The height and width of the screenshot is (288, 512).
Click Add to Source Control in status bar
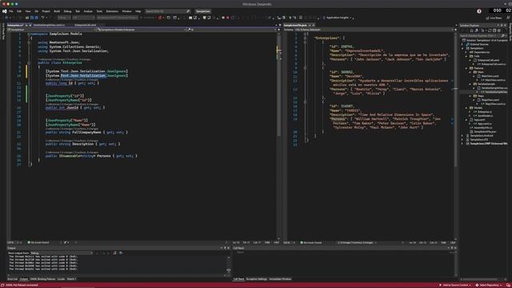455,285
